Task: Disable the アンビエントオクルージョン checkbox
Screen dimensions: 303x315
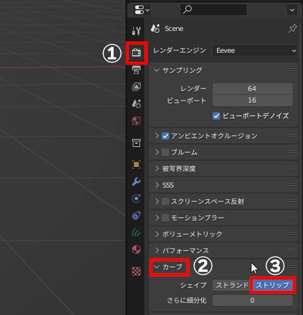Action: point(165,136)
